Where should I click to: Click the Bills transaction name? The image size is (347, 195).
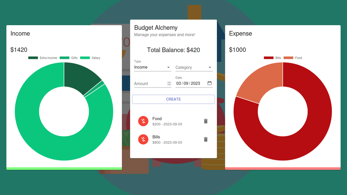(x=156, y=137)
